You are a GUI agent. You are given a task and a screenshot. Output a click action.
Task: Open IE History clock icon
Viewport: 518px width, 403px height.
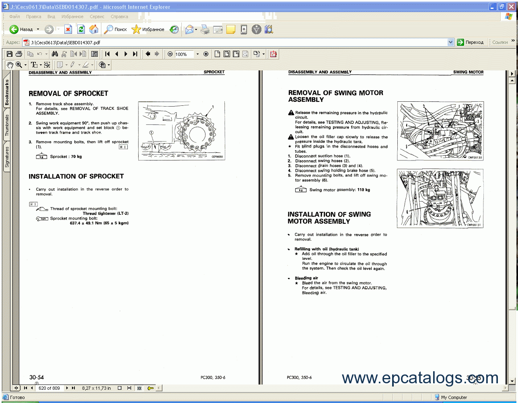(174, 29)
